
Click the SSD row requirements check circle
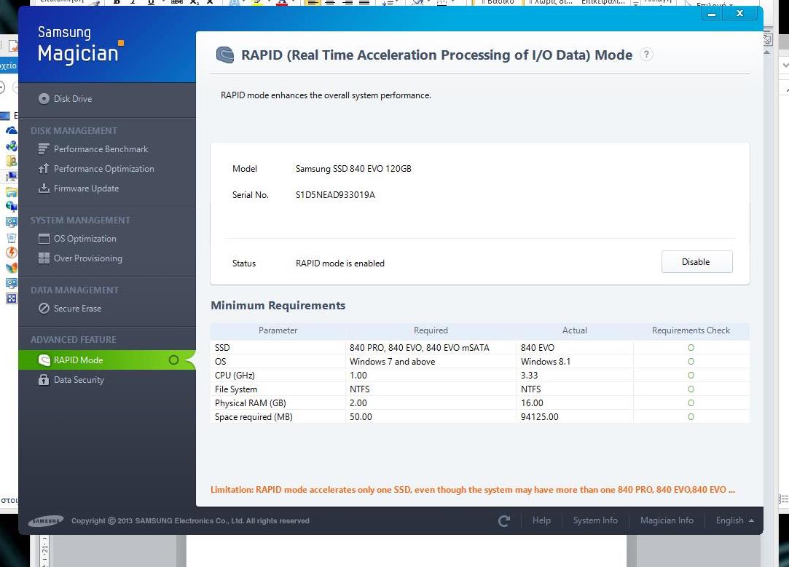(691, 347)
